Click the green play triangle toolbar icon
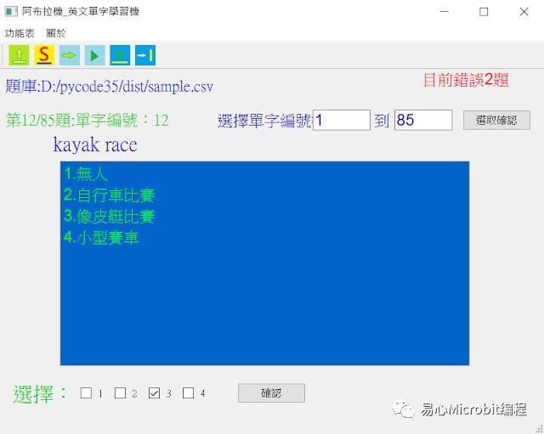 (x=94, y=55)
